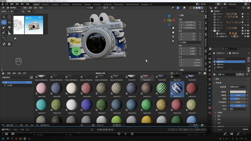Select the Move tool in the viewport toolbar
The width and height of the screenshot is (251, 141).
(4, 22)
